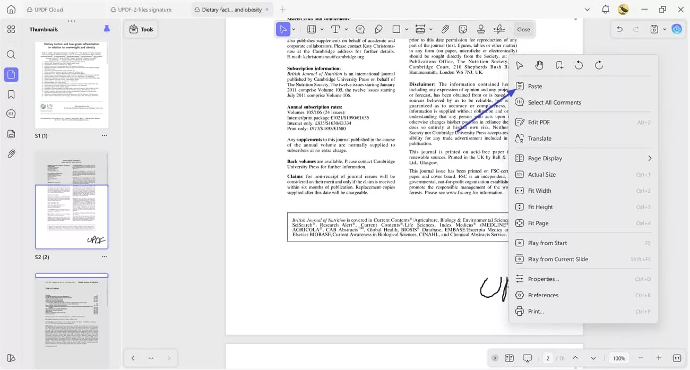Click the current page number field
Image resolution: width=690 pixels, height=370 pixels.
(547, 358)
